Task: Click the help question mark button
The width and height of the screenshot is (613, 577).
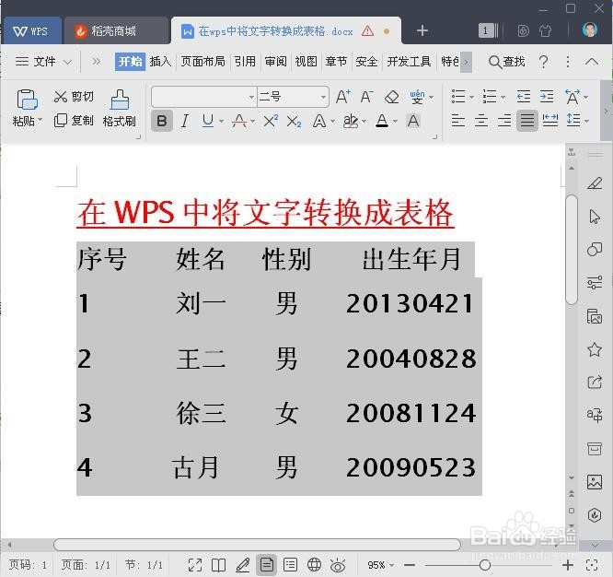Action: [x=543, y=62]
